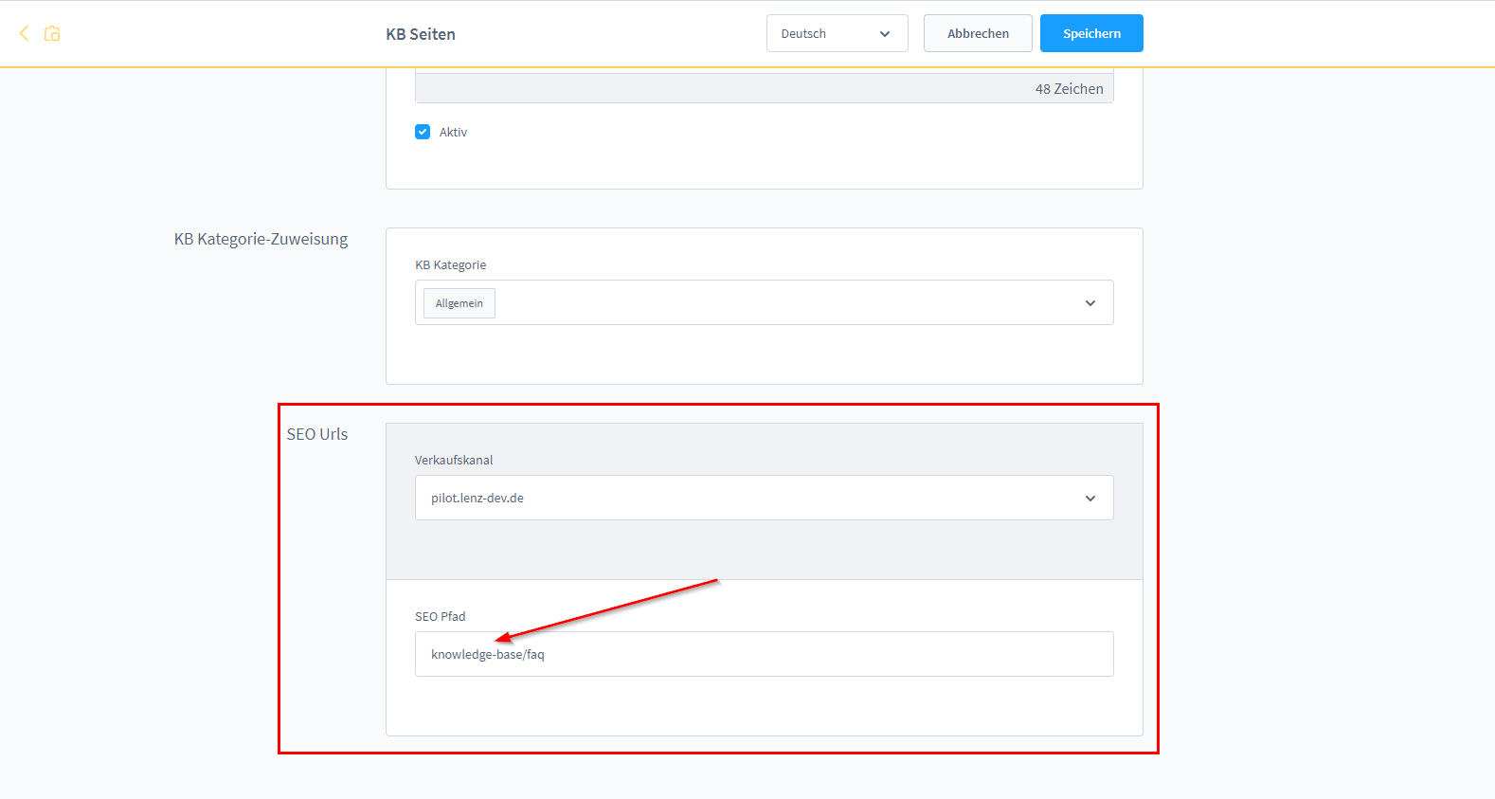Click the SEO Urls section heading

coord(317,434)
